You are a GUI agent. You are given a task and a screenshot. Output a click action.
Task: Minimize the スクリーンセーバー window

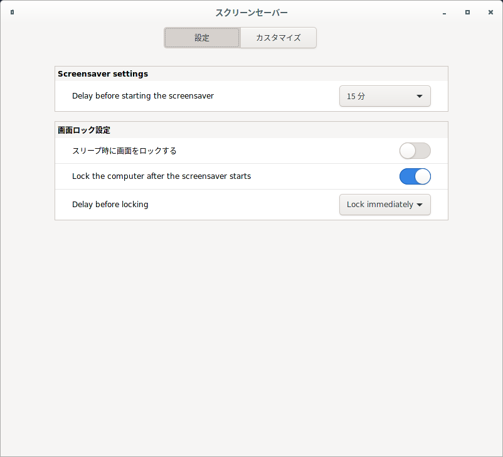click(x=444, y=13)
